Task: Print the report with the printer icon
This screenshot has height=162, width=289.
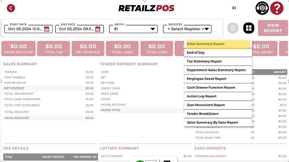Action: [x=233, y=28]
